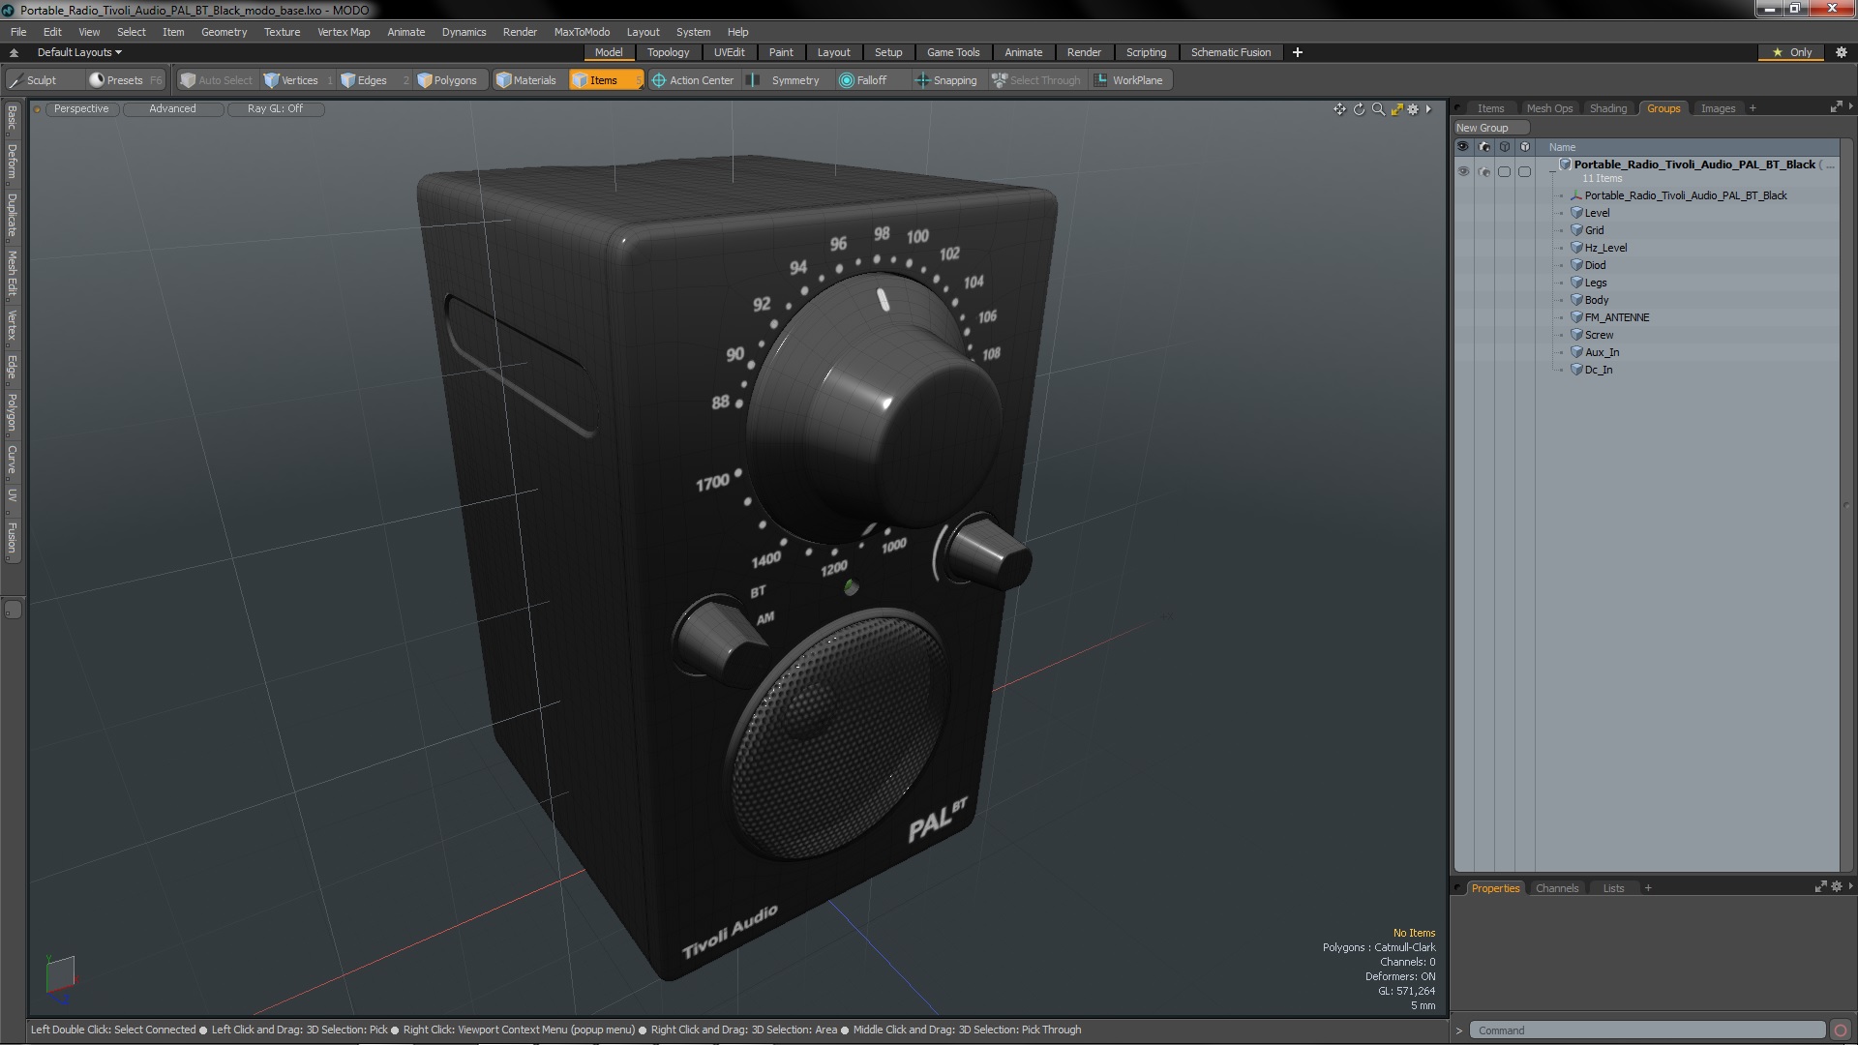This screenshot has height=1045, width=1858.
Task: Open the Presets browser
Action: (124, 80)
